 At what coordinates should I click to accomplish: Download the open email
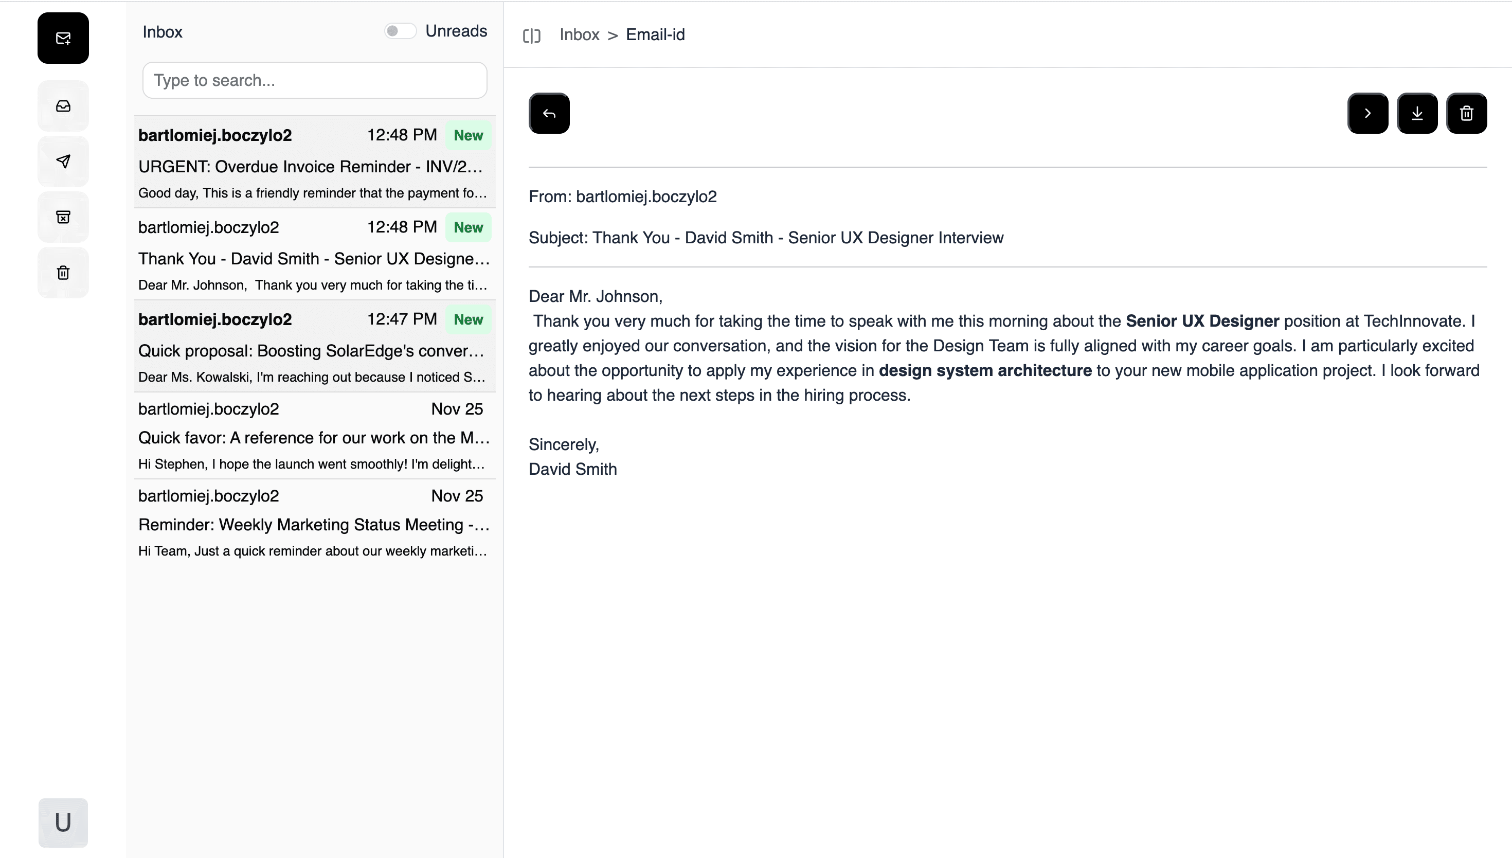point(1417,113)
